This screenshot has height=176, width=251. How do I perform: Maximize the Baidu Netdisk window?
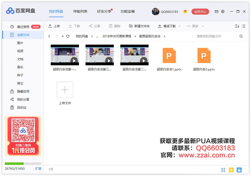click(238, 12)
